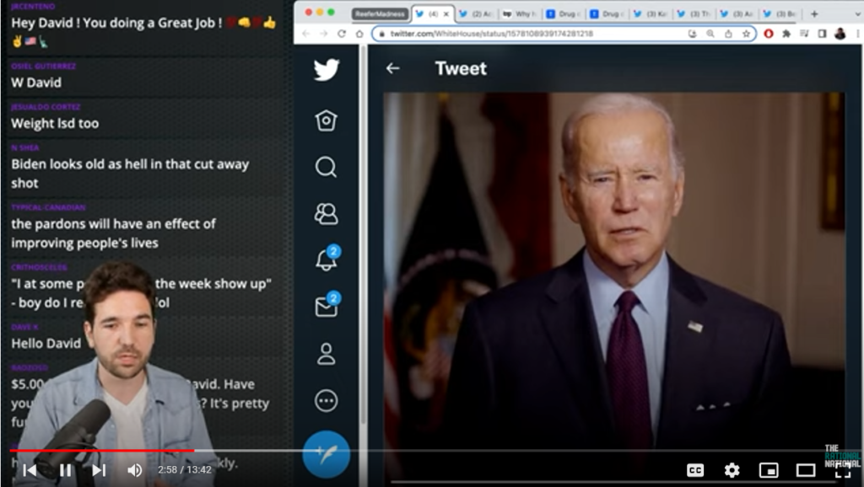Open Twitter home via the bird logo
Image resolution: width=864 pixels, height=487 pixels.
(x=327, y=70)
